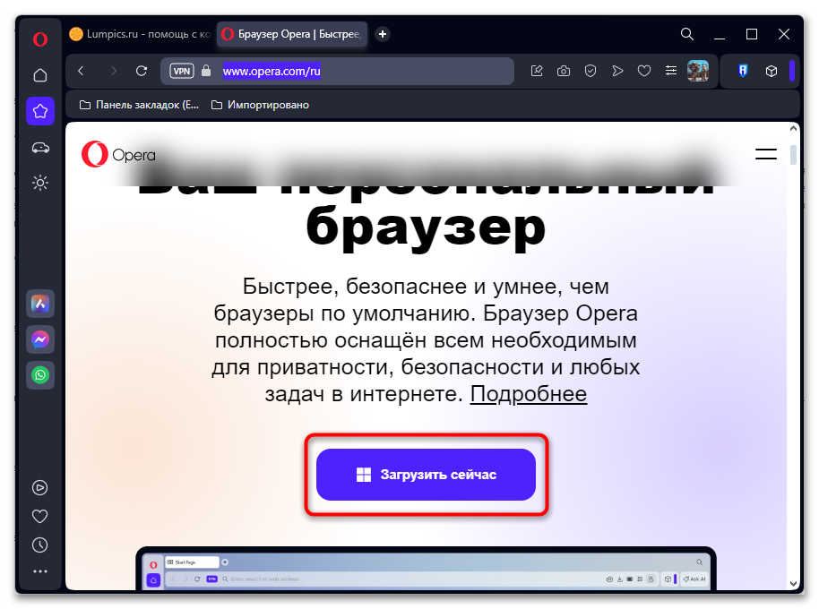Click the purple sidebar panel strip at far right
Image resolution: width=819 pixels, height=609 pixels.
pos(792,71)
